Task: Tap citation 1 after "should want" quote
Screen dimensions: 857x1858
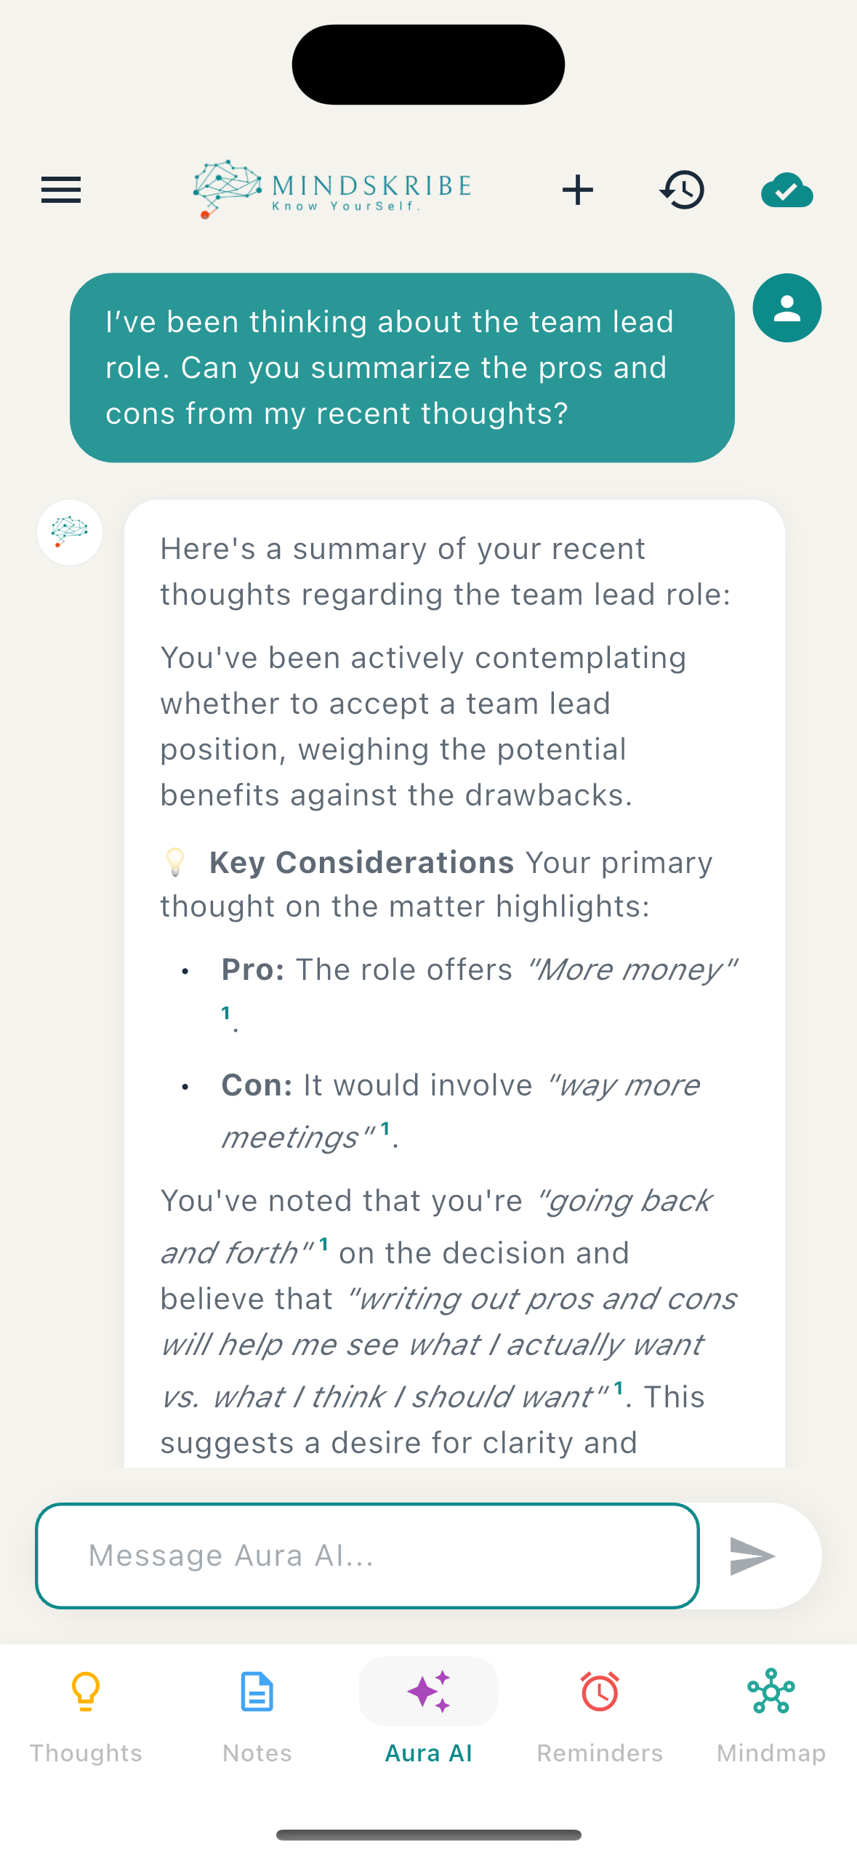Action: pyautogui.click(x=619, y=1388)
